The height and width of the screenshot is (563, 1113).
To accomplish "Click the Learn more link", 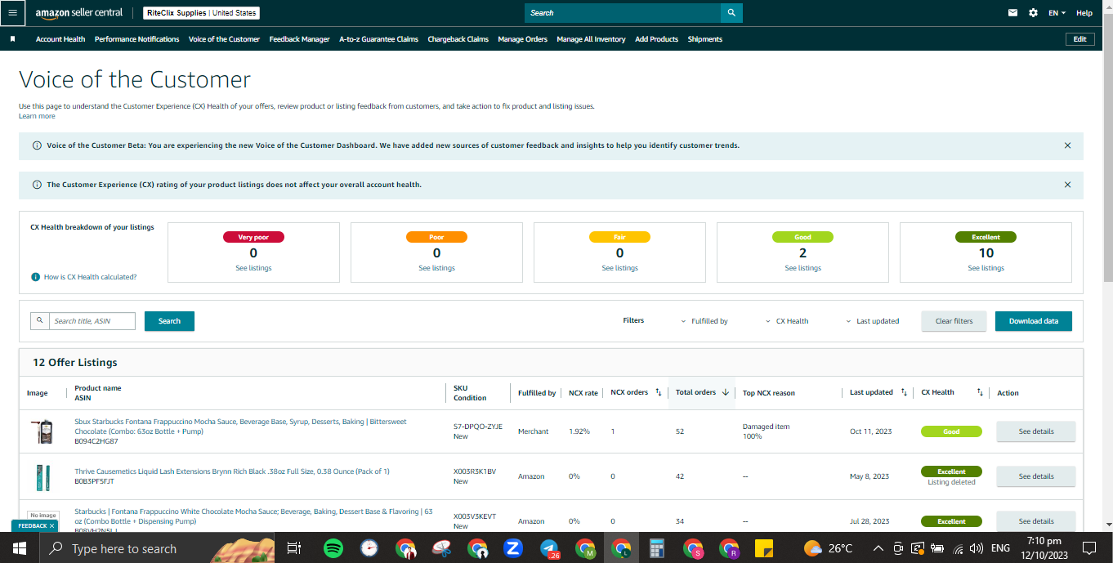I will pos(37,116).
